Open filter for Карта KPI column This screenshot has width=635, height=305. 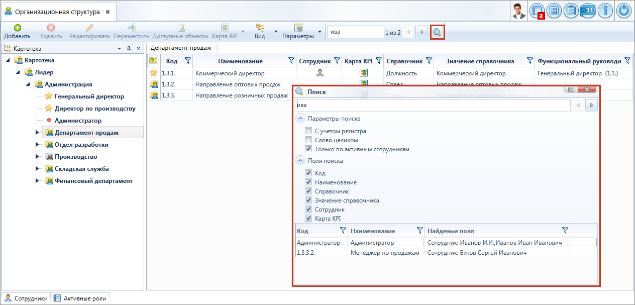coord(379,61)
